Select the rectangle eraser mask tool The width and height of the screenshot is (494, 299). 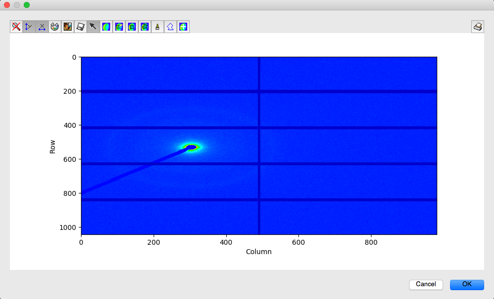119,27
